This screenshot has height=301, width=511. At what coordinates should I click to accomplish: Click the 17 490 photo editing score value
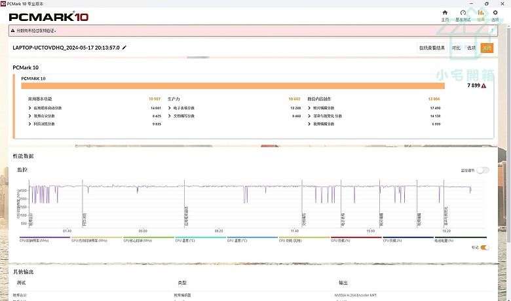[435, 108]
